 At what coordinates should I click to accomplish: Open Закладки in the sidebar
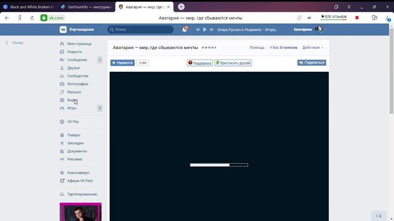click(x=75, y=143)
